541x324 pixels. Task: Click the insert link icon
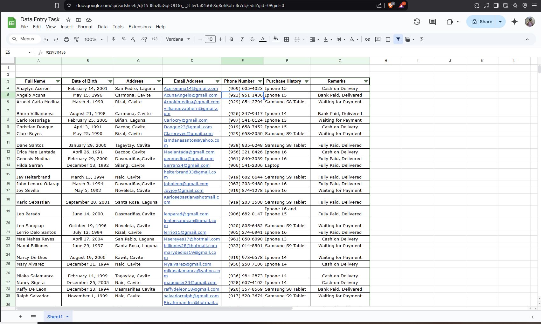tap(367, 39)
